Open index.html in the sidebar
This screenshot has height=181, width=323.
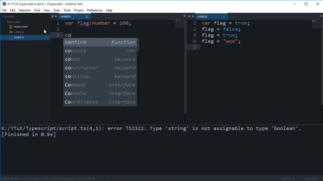(x=21, y=27)
